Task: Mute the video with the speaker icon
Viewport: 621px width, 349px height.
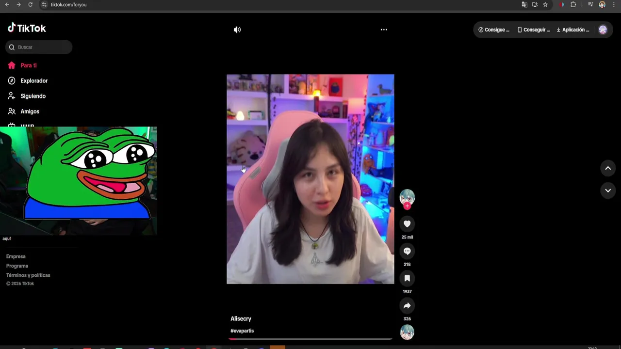Action: (x=237, y=30)
